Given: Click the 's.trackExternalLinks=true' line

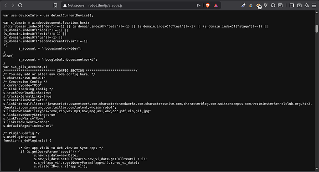Looking at the screenshot, I should 27,96.
